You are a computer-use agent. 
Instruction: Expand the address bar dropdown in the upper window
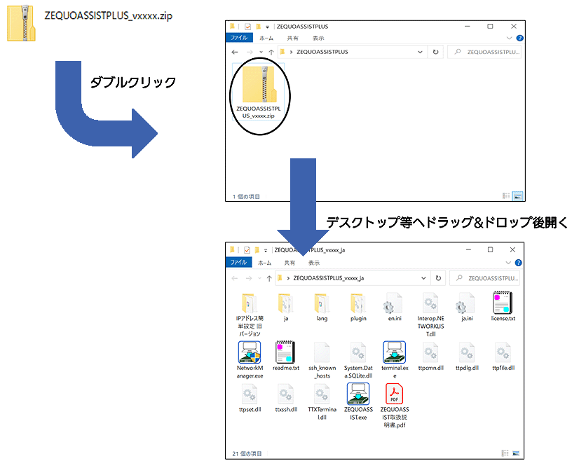[419, 52]
